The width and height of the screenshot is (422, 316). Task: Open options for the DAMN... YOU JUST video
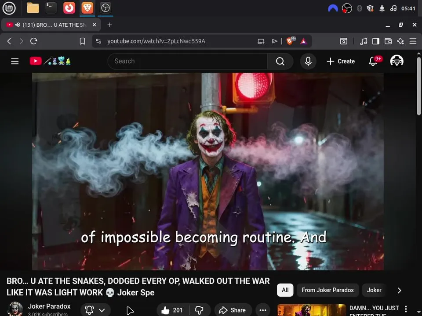point(406,309)
